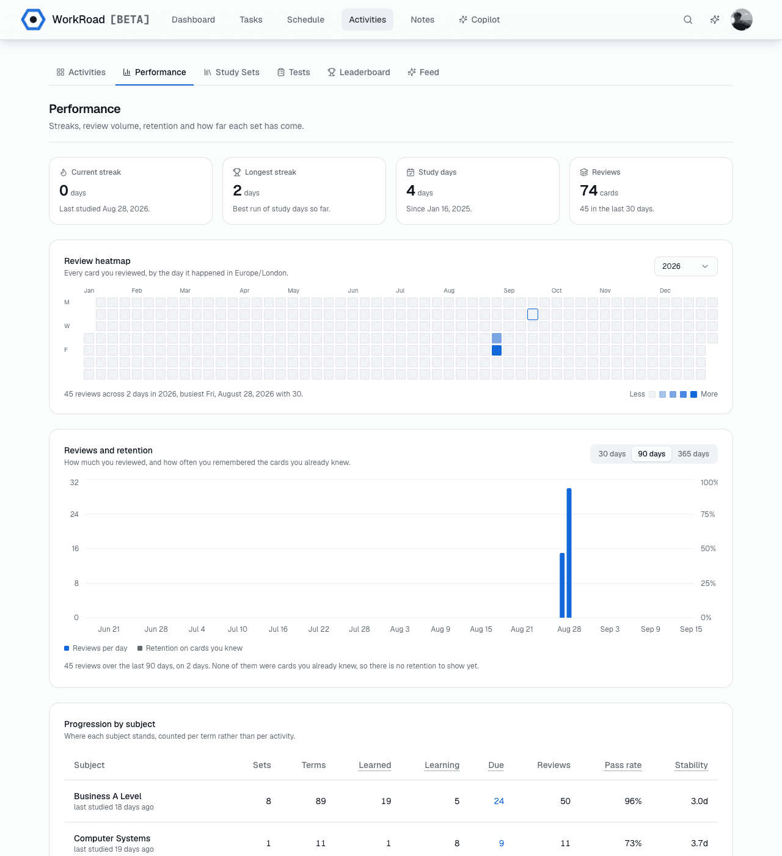
Task: Click the Subject column header
Action: pos(89,765)
